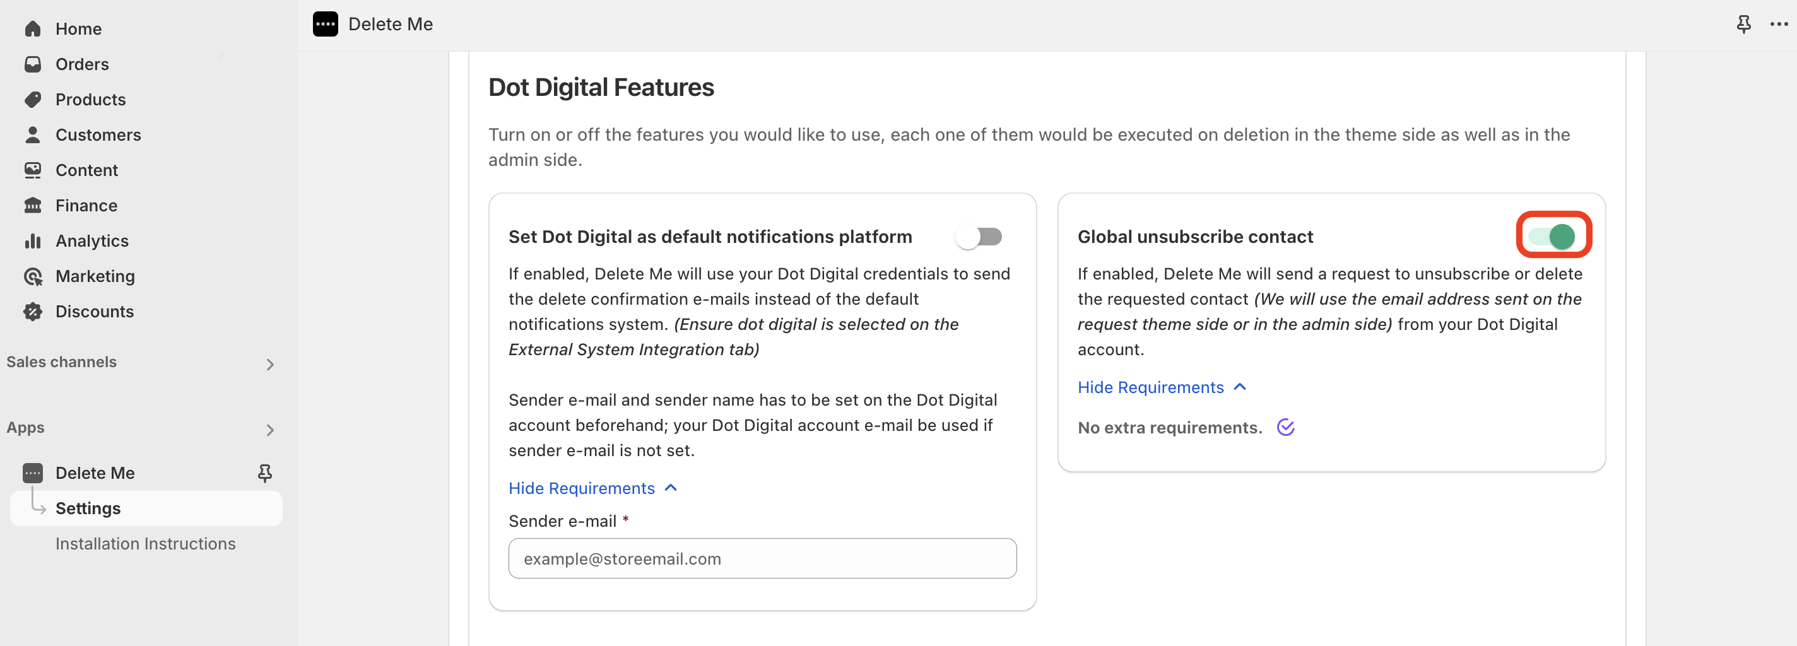Collapse Hide Requirements in Global unsubscribe card
Screen dimensions: 1797x646
click(1162, 387)
